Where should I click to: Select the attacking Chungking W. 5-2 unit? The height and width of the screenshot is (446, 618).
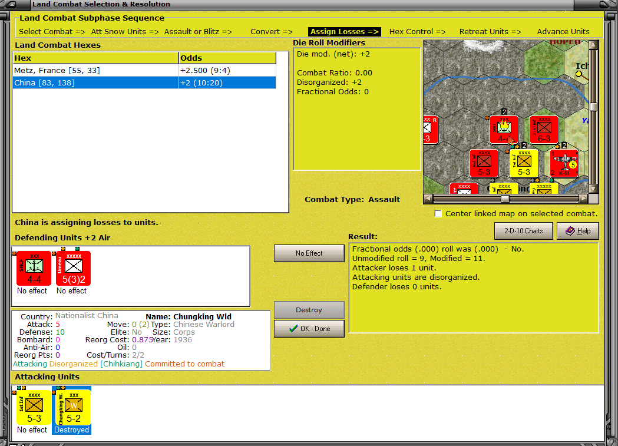pos(73,407)
